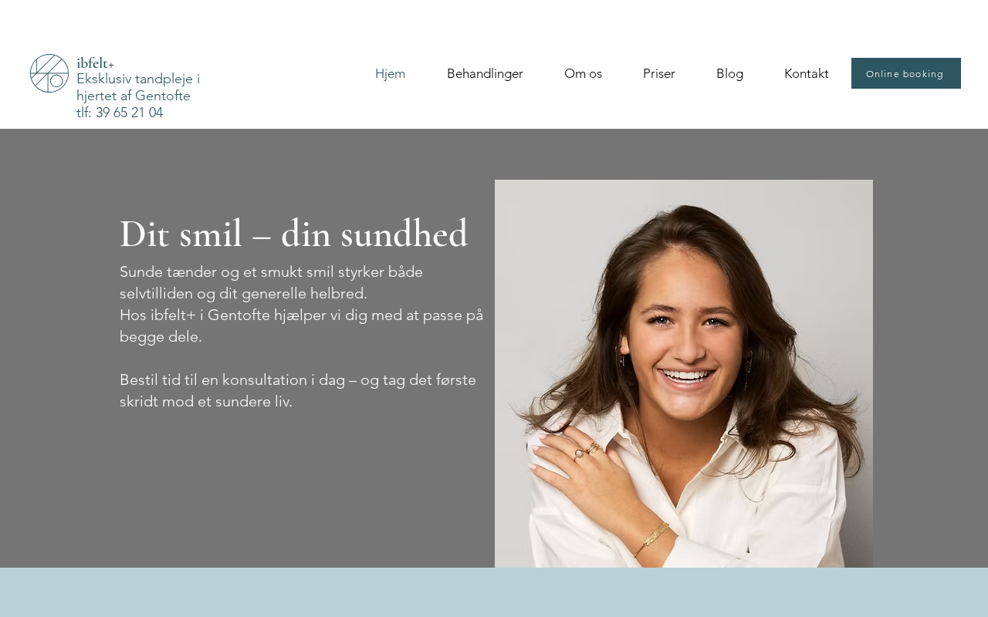Click the sentence starting Hos ibfelt+ i Gentofte
Viewport: 988px width, 617px height.
[301, 325]
